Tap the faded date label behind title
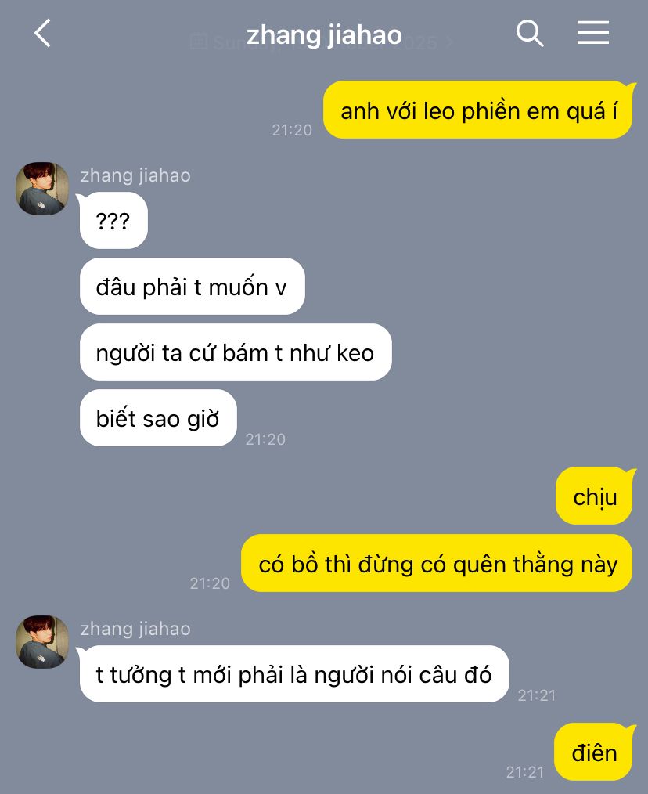Image resolution: width=648 pixels, height=794 pixels. coord(322,42)
